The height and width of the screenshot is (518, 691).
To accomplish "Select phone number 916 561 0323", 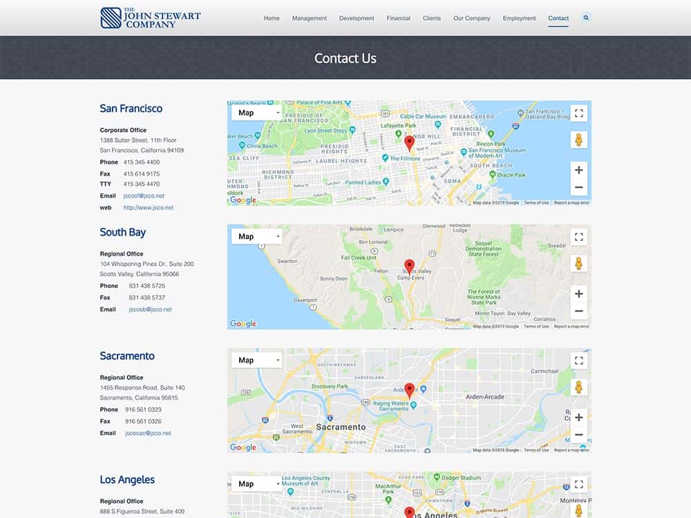I will click(x=143, y=410).
